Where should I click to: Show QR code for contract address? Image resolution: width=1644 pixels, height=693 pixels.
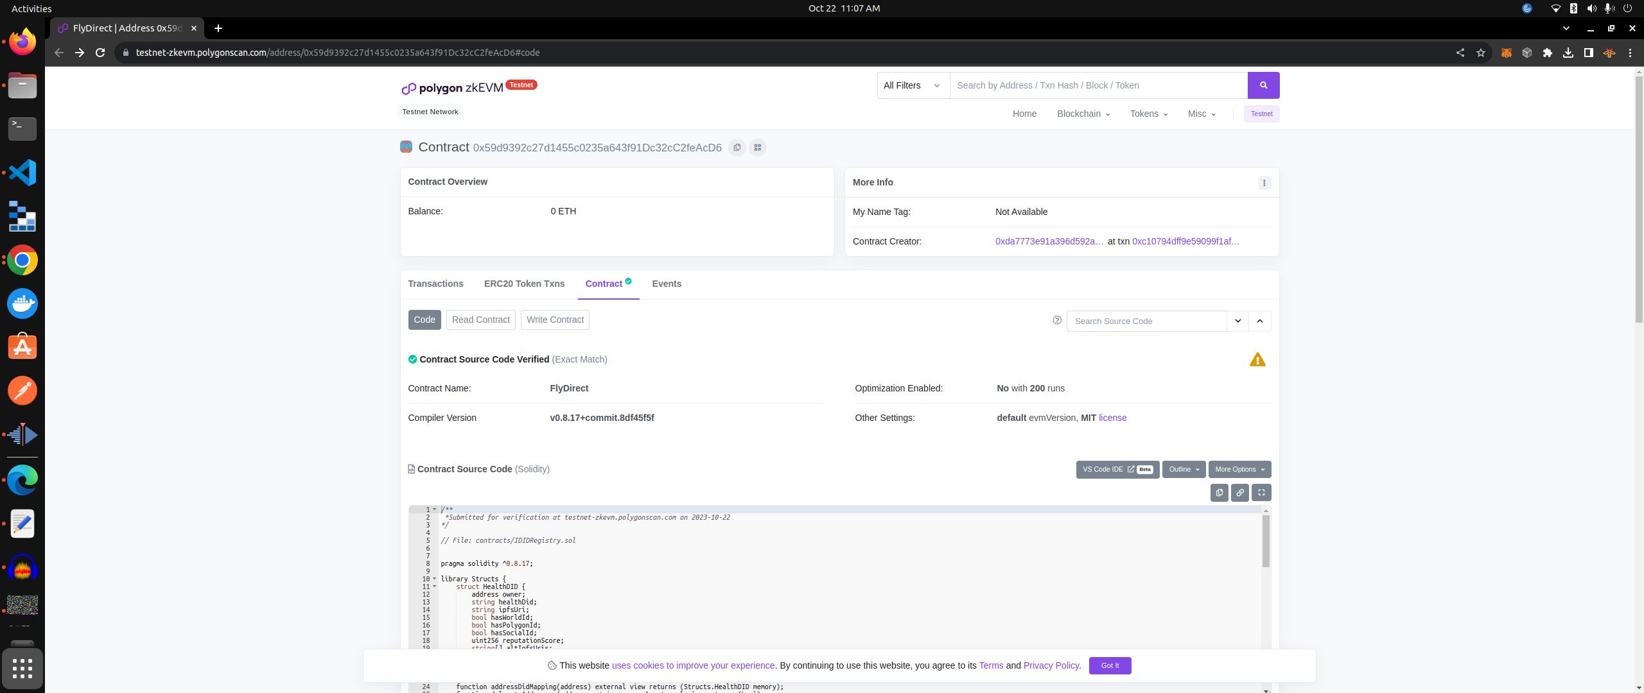coord(758,148)
